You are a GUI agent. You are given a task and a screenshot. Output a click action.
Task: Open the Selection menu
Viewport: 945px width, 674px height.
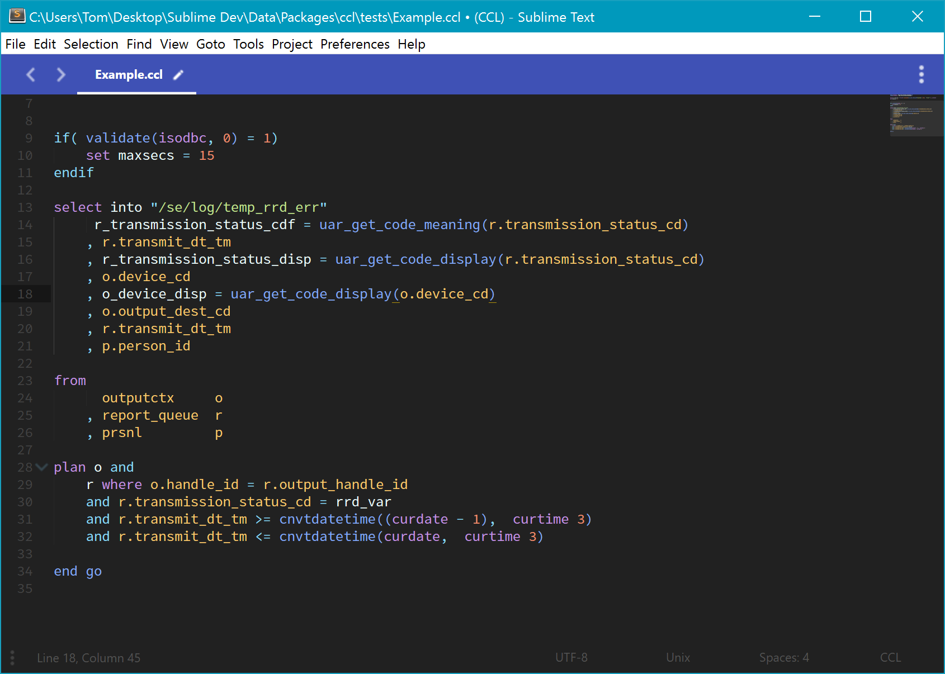click(91, 44)
